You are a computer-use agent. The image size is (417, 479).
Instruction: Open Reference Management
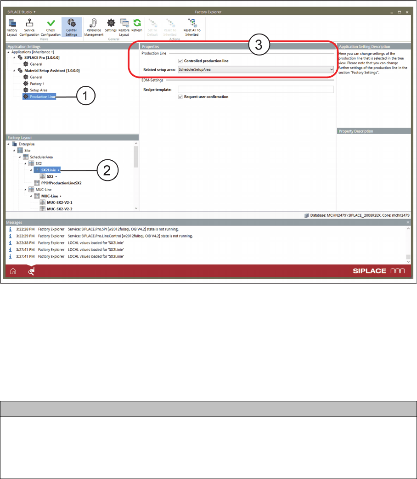(94, 28)
